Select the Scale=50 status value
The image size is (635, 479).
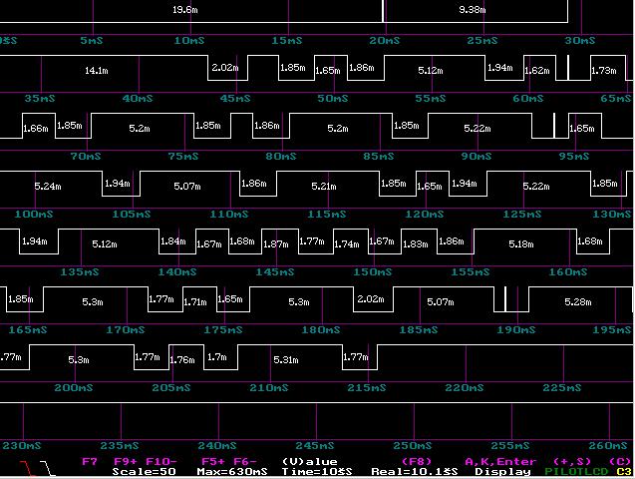point(144,472)
